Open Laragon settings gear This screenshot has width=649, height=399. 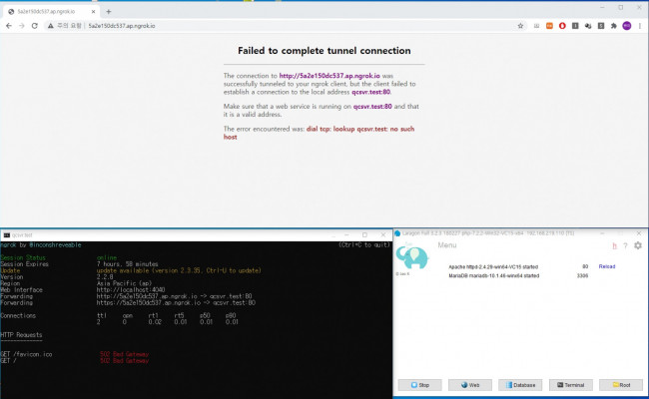click(638, 245)
